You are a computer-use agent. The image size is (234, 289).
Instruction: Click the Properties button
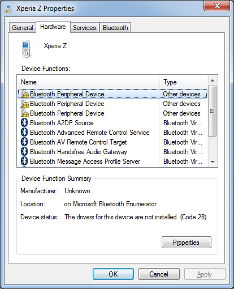coord(187,243)
